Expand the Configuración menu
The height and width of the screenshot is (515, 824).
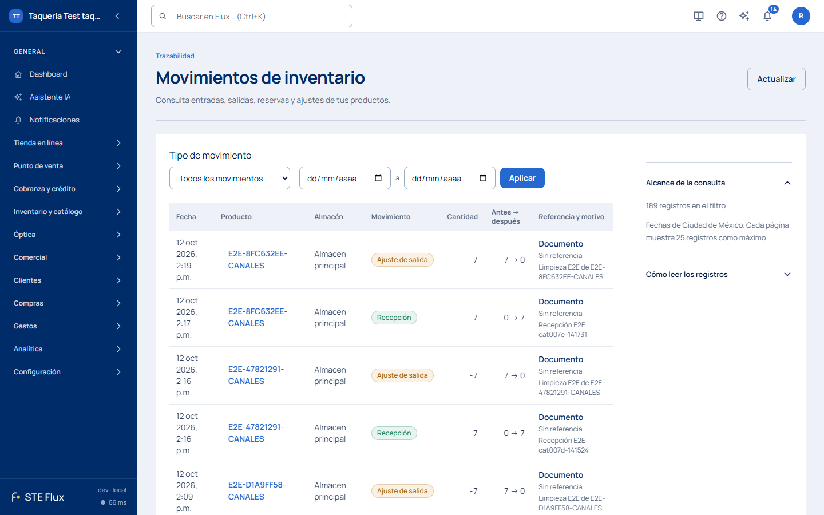click(69, 372)
